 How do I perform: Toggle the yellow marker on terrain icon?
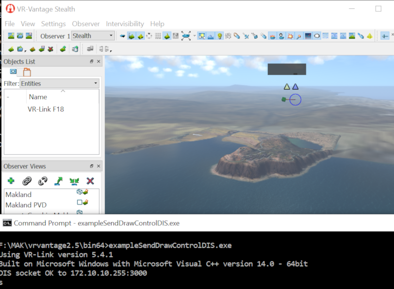(167, 36)
